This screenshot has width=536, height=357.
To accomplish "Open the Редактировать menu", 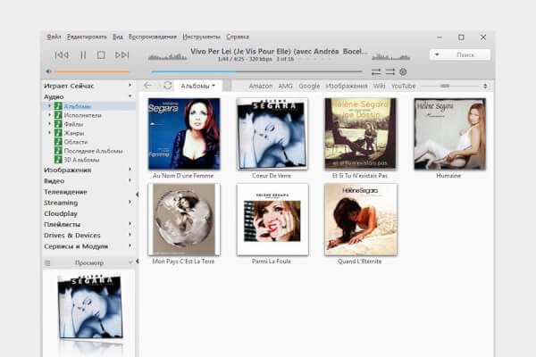I will (x=87, y=37).
